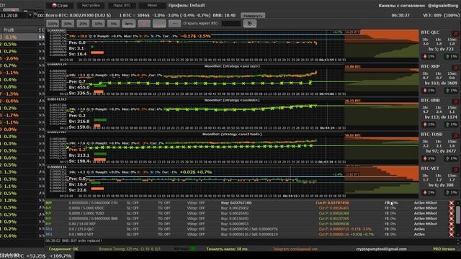
Task: Click the BTC-QLC order book depth area
Action: click(x=381, y=44)
